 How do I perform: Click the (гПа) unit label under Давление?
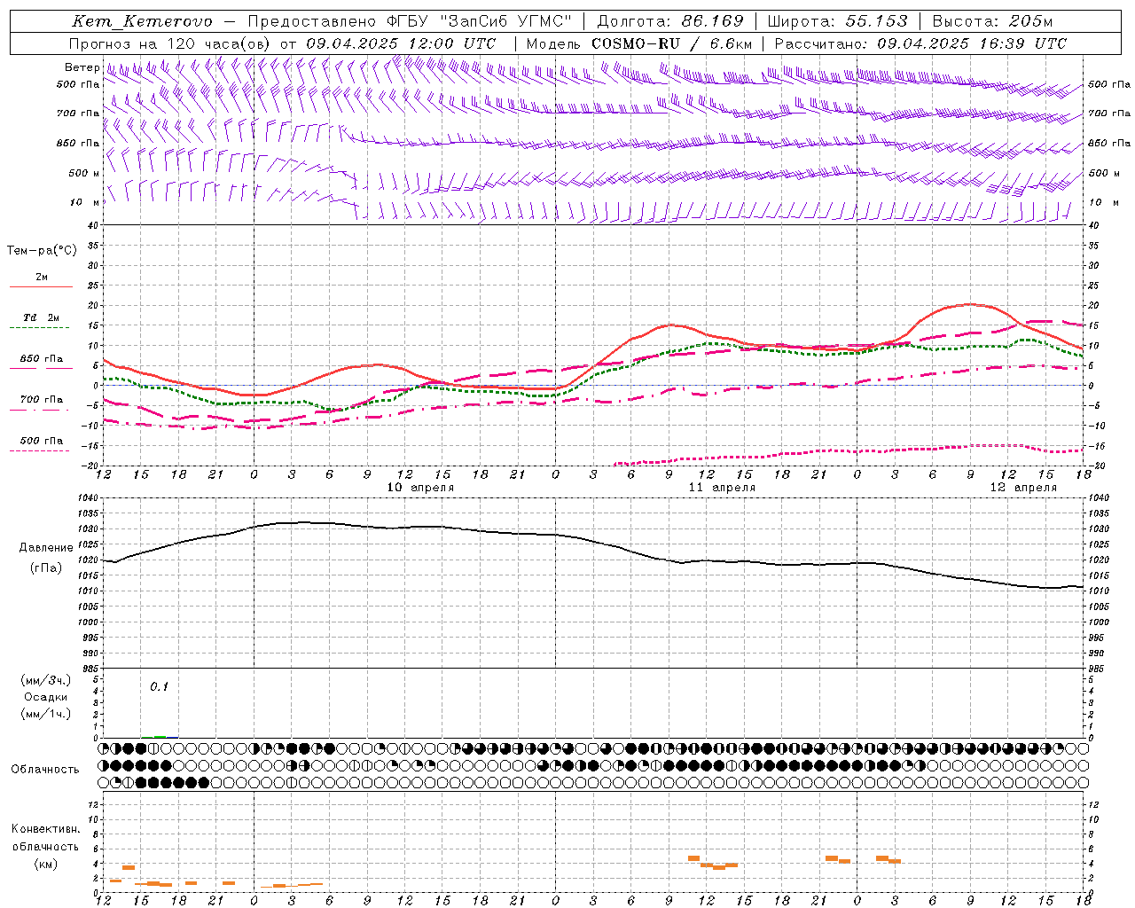[46, 568]
